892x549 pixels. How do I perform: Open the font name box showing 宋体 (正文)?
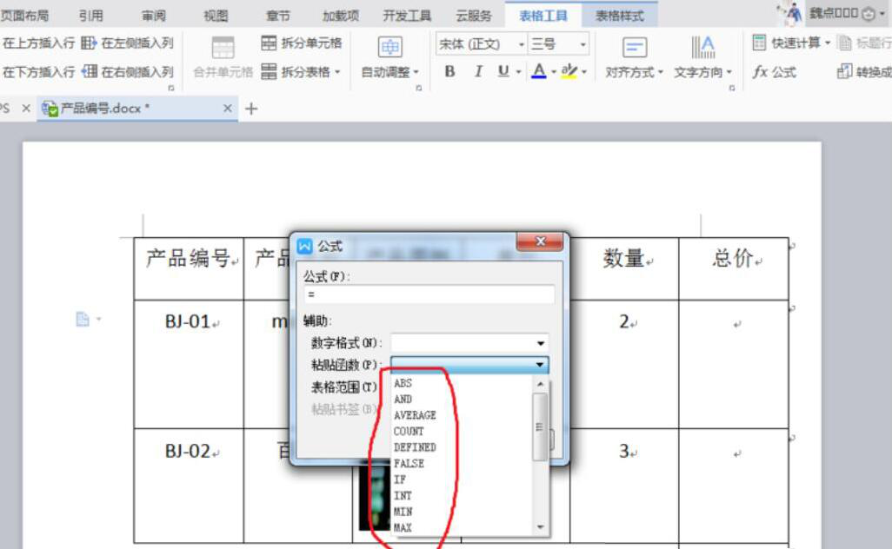click(x=481, y=43)
